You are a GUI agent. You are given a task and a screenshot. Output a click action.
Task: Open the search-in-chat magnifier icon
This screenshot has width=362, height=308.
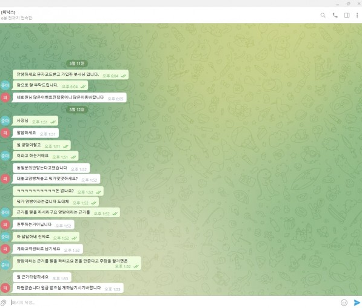[x=323, y=15]
